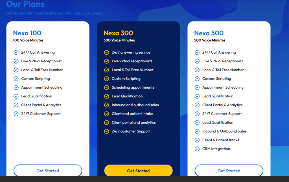Click the checkmark beside Client and patient intake
Image resolution: width=289 pixels, height=182 pixels.
tap(107, 113)
